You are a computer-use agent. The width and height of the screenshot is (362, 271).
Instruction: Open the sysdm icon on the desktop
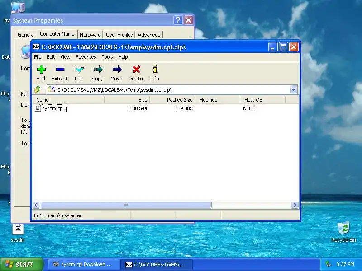click(18, 233)
